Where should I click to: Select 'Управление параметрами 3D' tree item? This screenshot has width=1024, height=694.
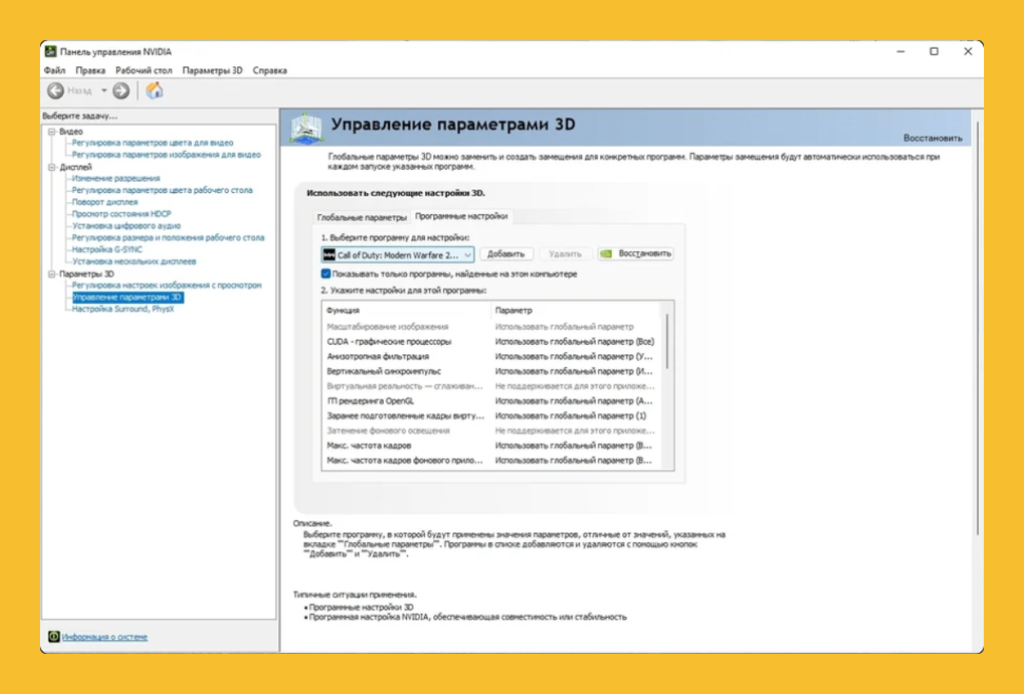pos(127,297)
